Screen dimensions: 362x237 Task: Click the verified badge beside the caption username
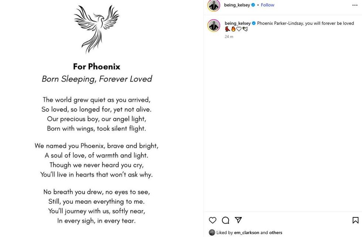[x=254, y=23]
